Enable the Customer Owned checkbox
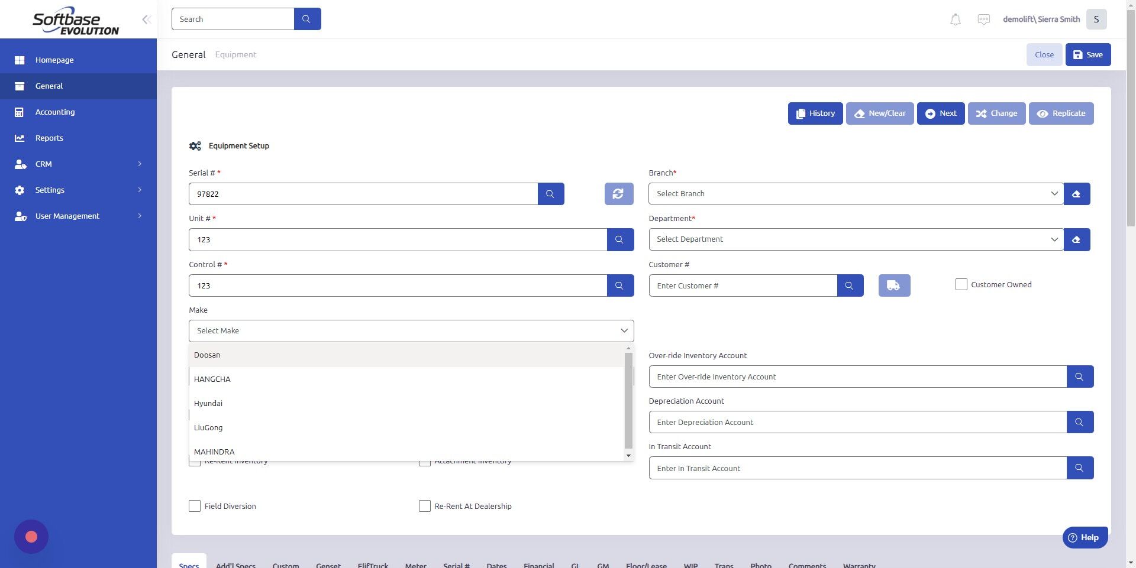Image resolution: width=1136 pixels, height=568 pixels. [960, 284]
